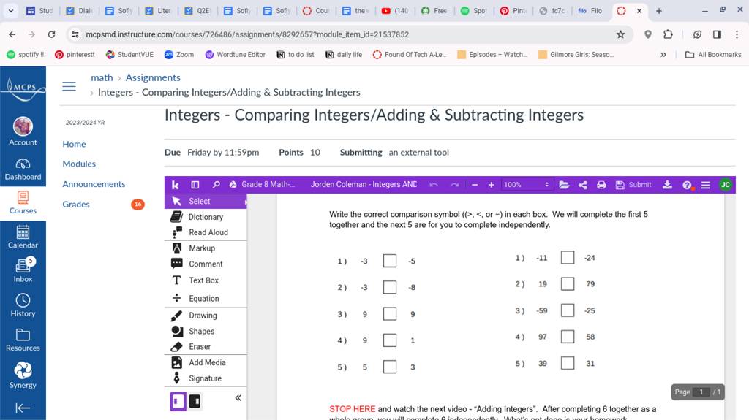Click the JC profile avatar
Image resolution: width=749 pixels, height=420 pixels.
pyautogui.click(x=725, y=185)
